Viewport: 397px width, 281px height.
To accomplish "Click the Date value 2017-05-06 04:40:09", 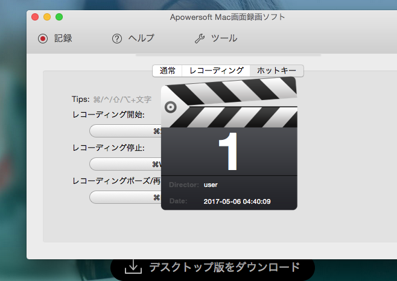I will 237,201.
